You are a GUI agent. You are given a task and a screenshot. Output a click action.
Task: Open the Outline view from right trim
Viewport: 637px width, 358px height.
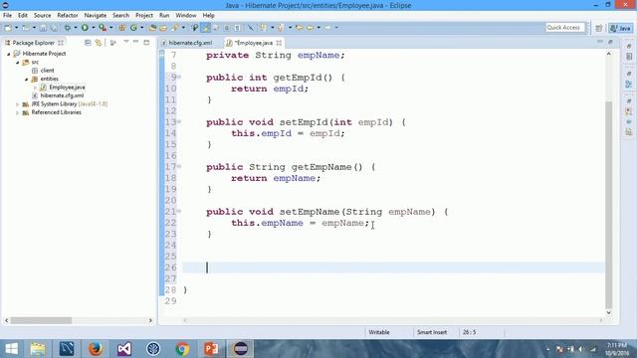628,84
